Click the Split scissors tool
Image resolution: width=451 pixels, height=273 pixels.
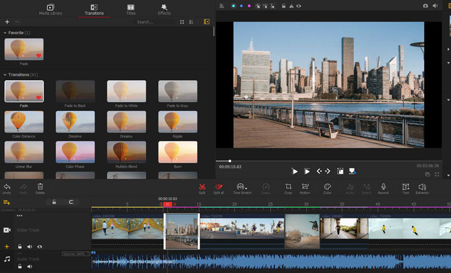click(x=202, y=187)
